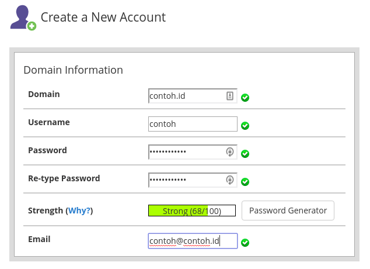Click the Strong (68/100) strength meter
The image size is (370, 269).
192,211
